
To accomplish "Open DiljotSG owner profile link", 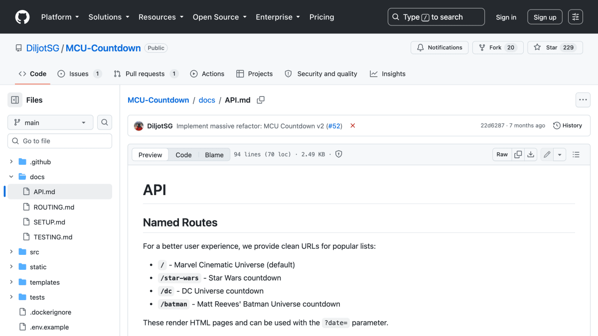I will click(42, 48).
